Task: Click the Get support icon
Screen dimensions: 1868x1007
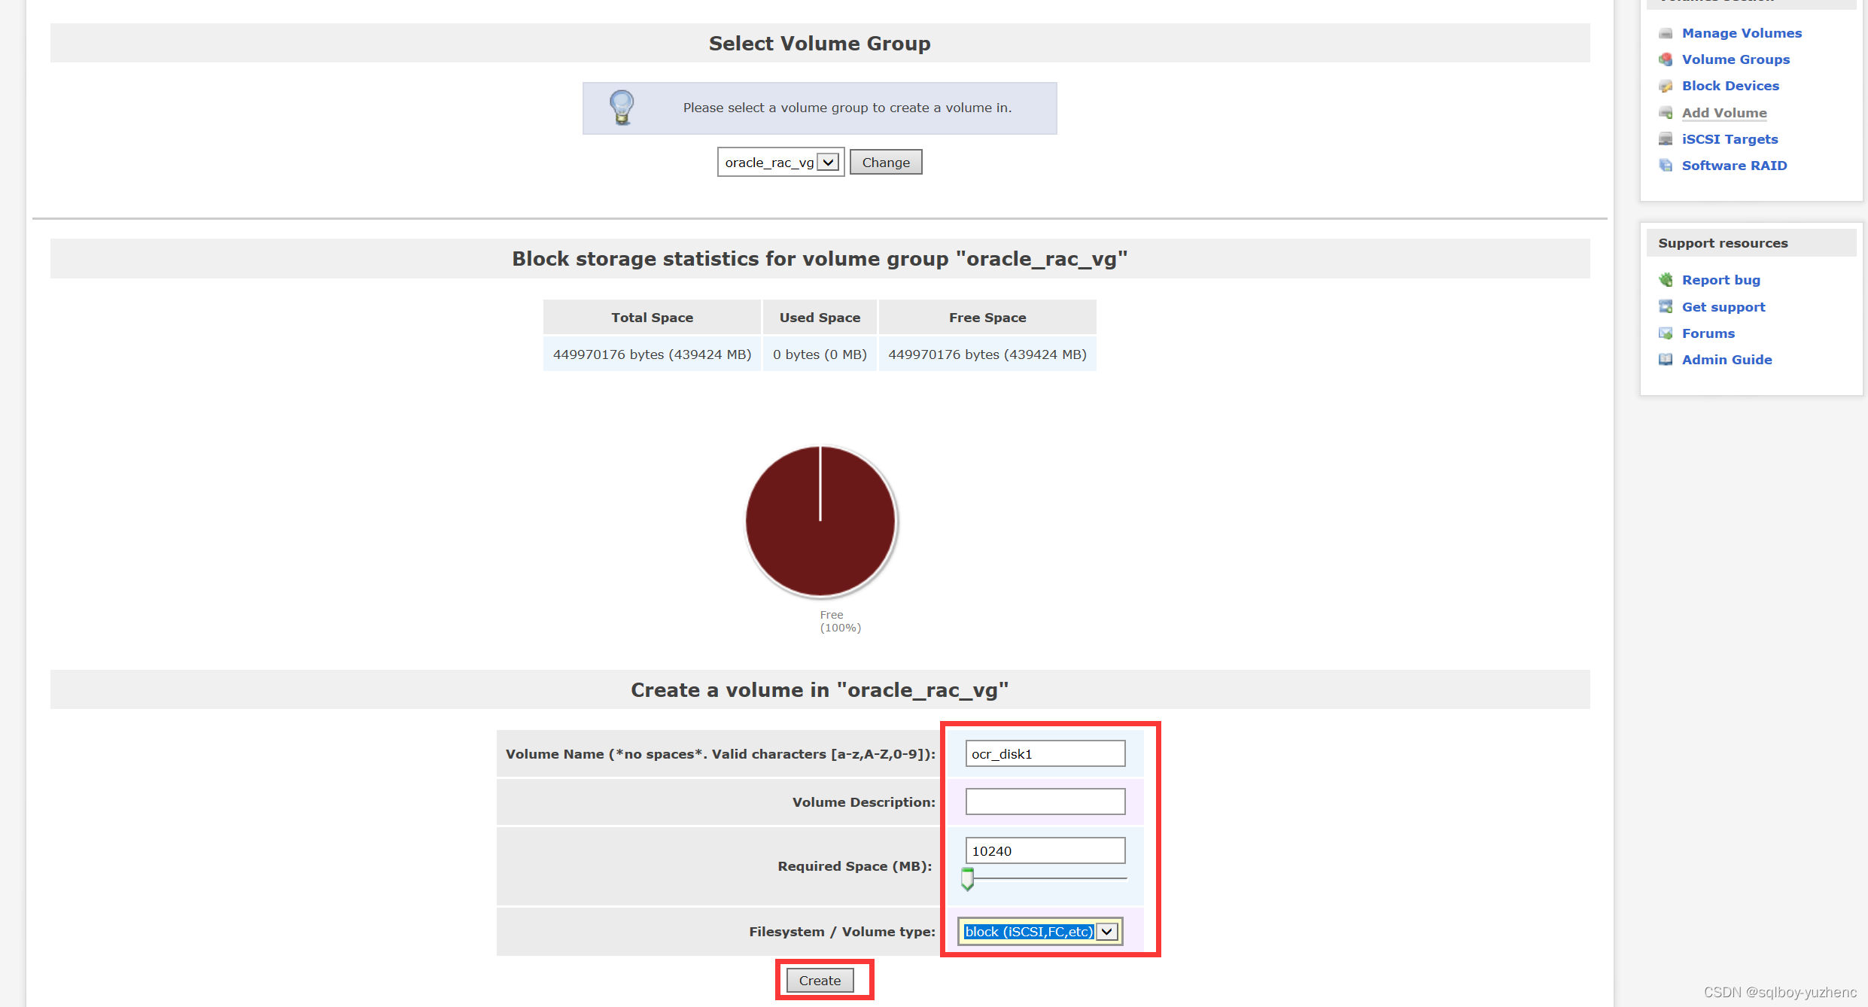Action: click(x=1666, y=307)
